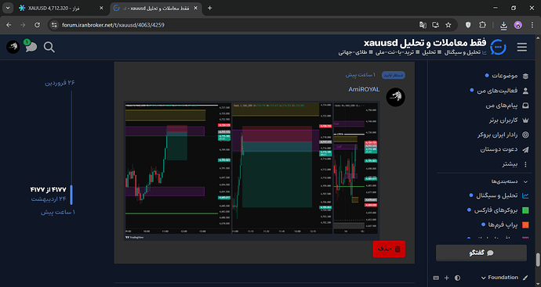Click plus icon in sidebar footer
Screen dimensions: 541x287
(447, 278)
